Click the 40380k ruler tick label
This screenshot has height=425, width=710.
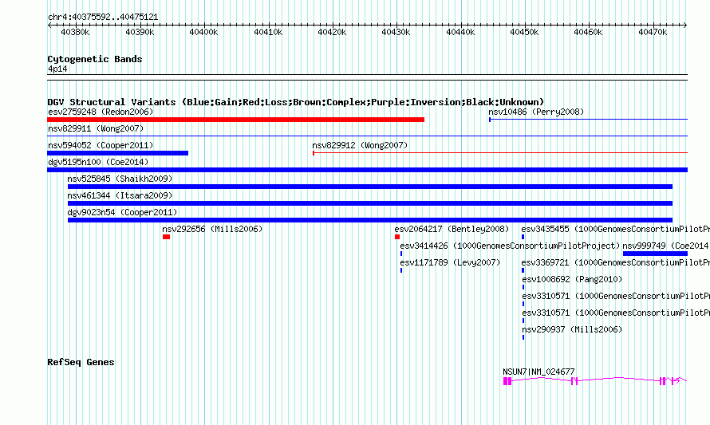click(x=75, y=32)
